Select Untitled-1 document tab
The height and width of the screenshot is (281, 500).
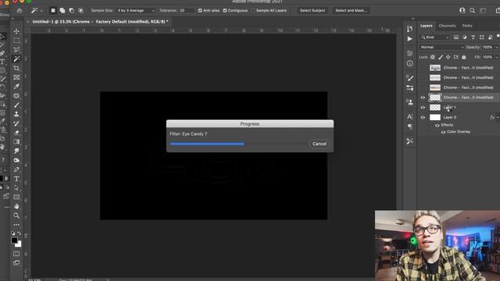(x=100, y=22)
